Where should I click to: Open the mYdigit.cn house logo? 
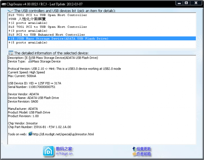tap(48, 151)
